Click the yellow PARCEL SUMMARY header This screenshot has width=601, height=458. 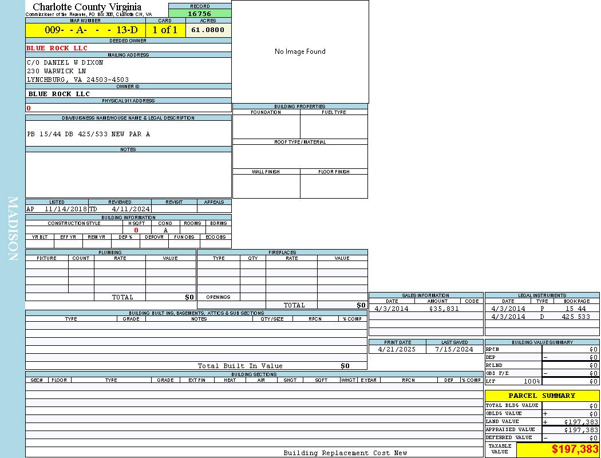tap(541, 396)
